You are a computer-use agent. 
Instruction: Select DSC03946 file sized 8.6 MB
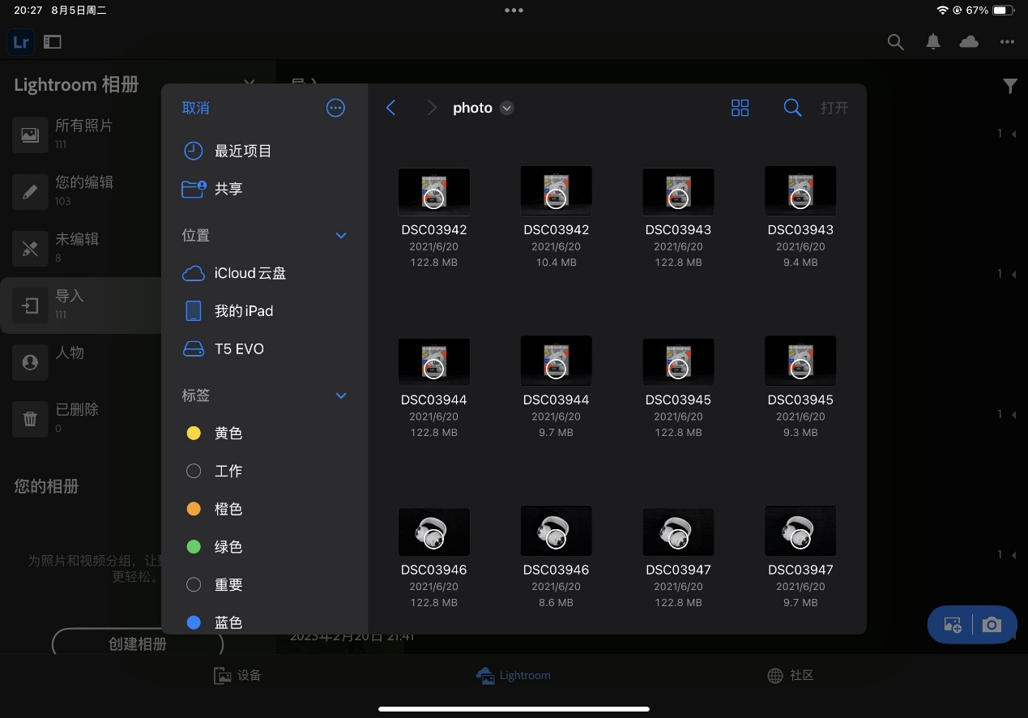click(x=557, y=558)
